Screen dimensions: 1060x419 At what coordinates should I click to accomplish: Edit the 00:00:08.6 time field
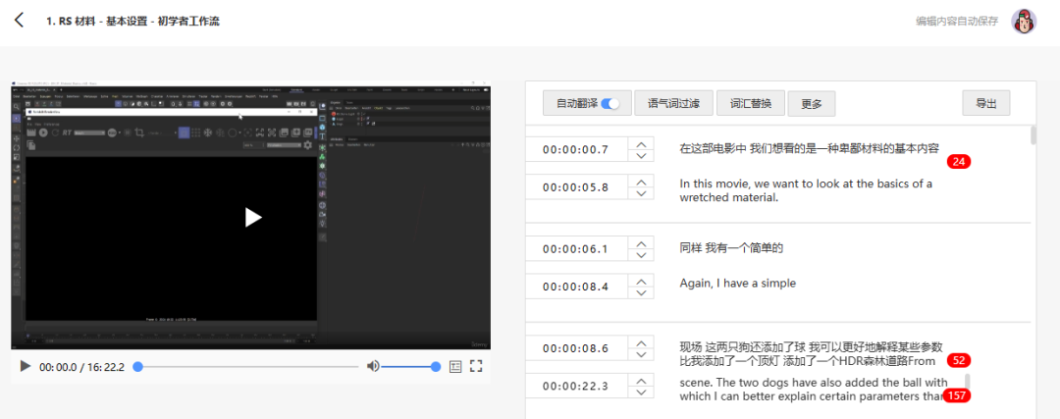577,348
